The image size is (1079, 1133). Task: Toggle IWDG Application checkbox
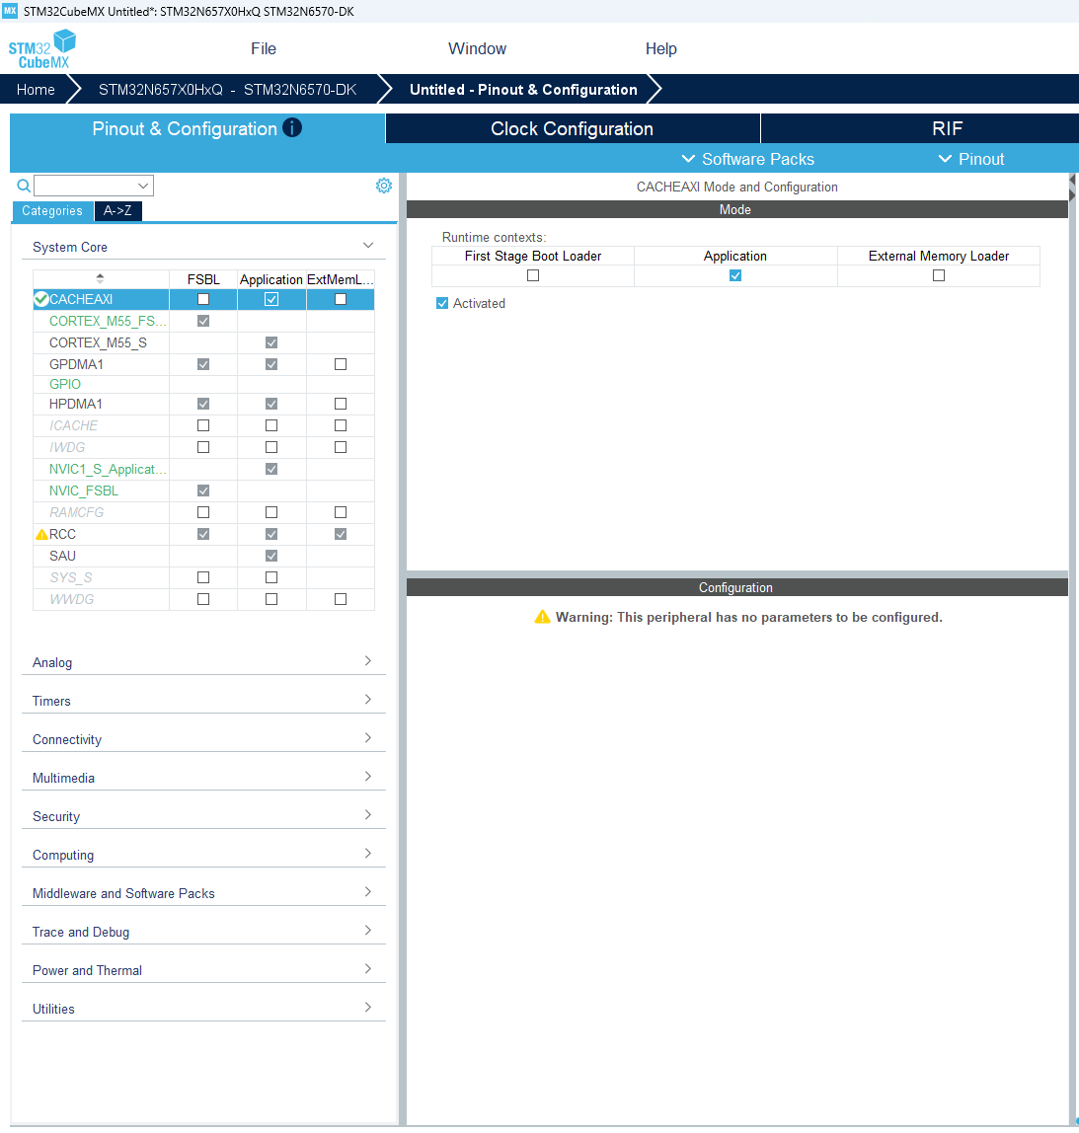click(x=271, y=447)
